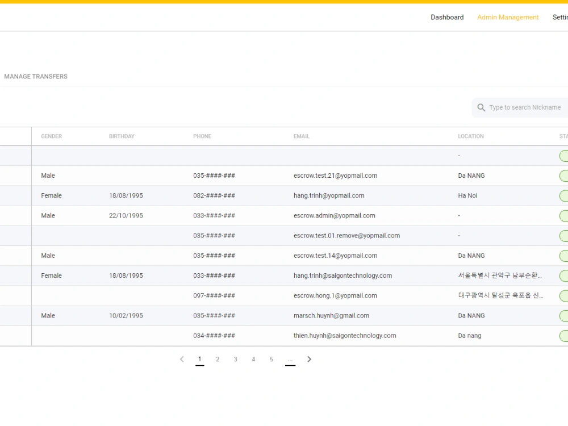The image size is (568, 426).
Task: Toggle status on escrow.test.14@yopmail.com row
Action: coord(564,256)
